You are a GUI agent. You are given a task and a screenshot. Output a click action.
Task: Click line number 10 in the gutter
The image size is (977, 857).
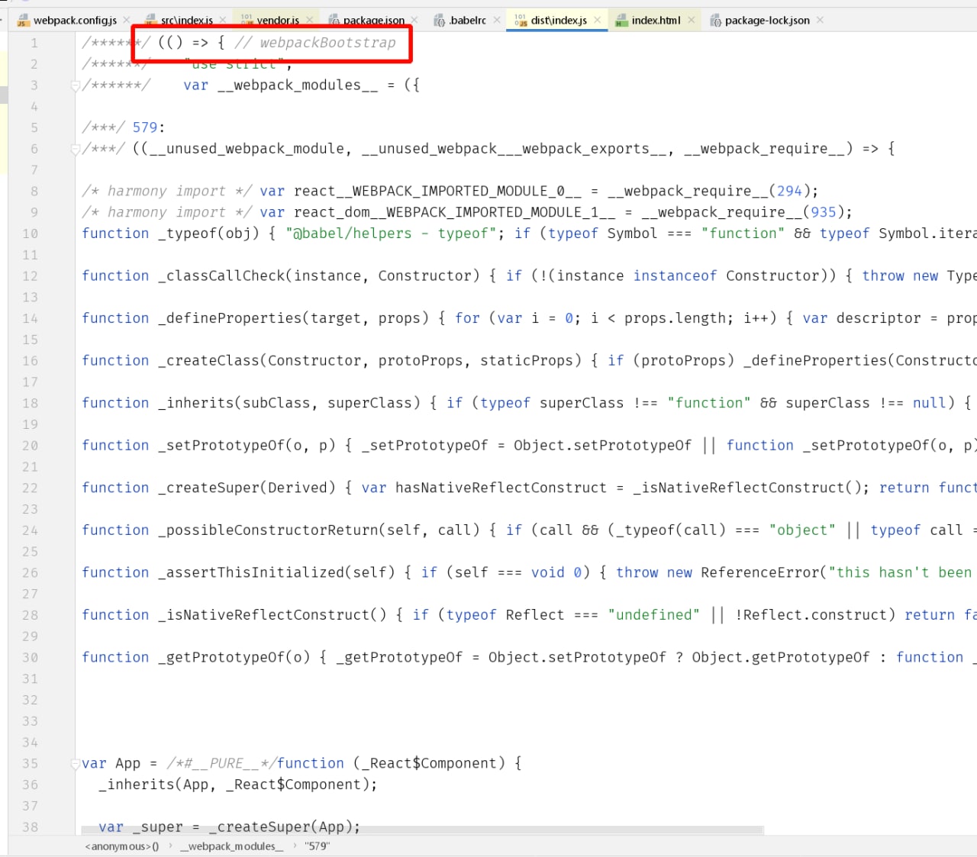pos(30,234)
